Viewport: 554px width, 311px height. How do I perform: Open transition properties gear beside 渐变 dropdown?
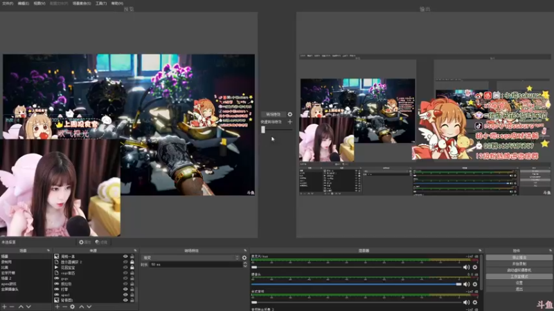click(x=244, y=258)
